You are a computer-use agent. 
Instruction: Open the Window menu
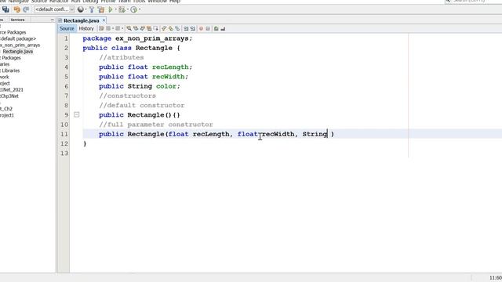[157, 2]
